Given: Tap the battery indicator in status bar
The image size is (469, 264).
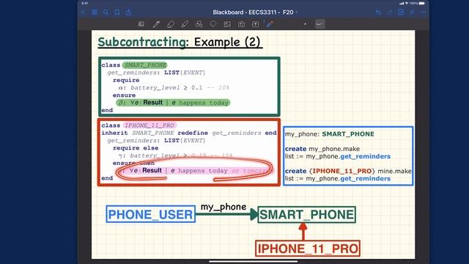Looking at the screenshot, I should [422, 3].
